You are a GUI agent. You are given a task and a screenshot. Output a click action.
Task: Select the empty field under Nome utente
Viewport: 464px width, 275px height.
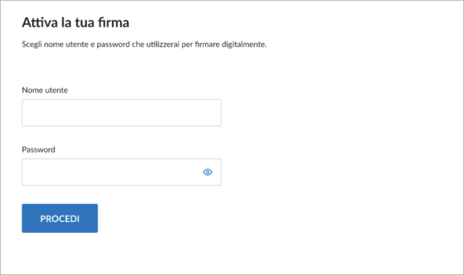[122, 113]
